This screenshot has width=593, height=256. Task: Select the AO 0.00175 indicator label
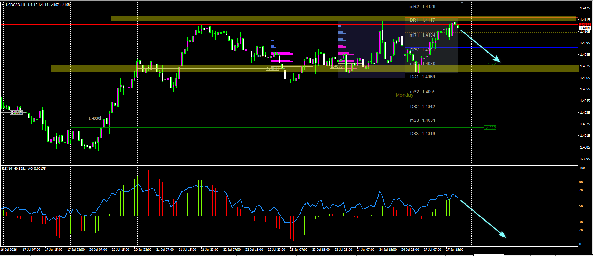tap(37, 169)
